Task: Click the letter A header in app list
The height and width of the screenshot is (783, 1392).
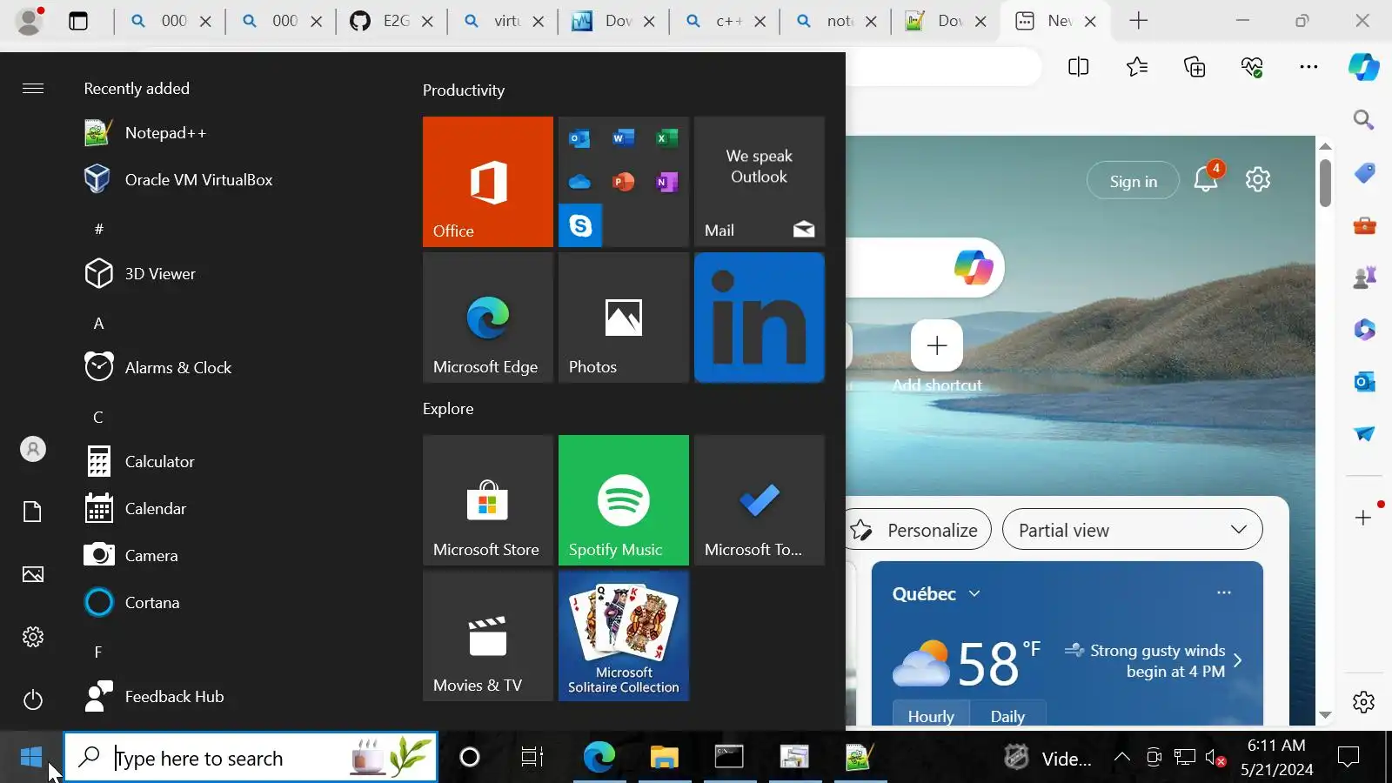Action: click(x=98, y=324)
